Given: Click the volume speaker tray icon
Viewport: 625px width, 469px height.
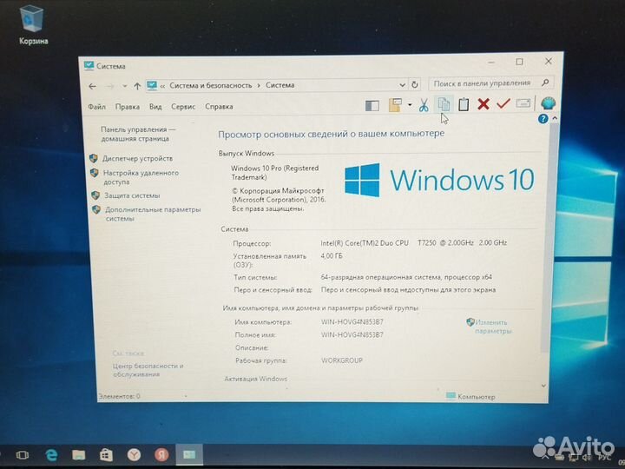Looking at the screenshot, I should click(x=586, y=458).
